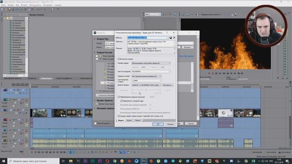Toggle the Включить видео checkbox
Image resolution: width=292 pixels, height=164 pixels.
(119, 59)
